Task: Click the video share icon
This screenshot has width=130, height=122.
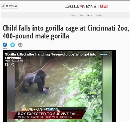Action: point(12,65)
